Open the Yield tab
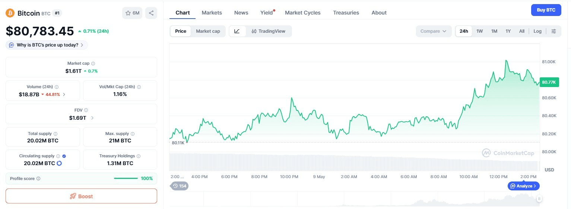The image size is (571, 209). coord(267,13)
